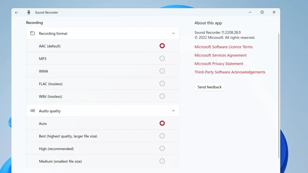Image resolution: width=308 pixels, height=173 pixels.
Task: Collapse the Recording format section chevron
Action: tap(173, 33)
